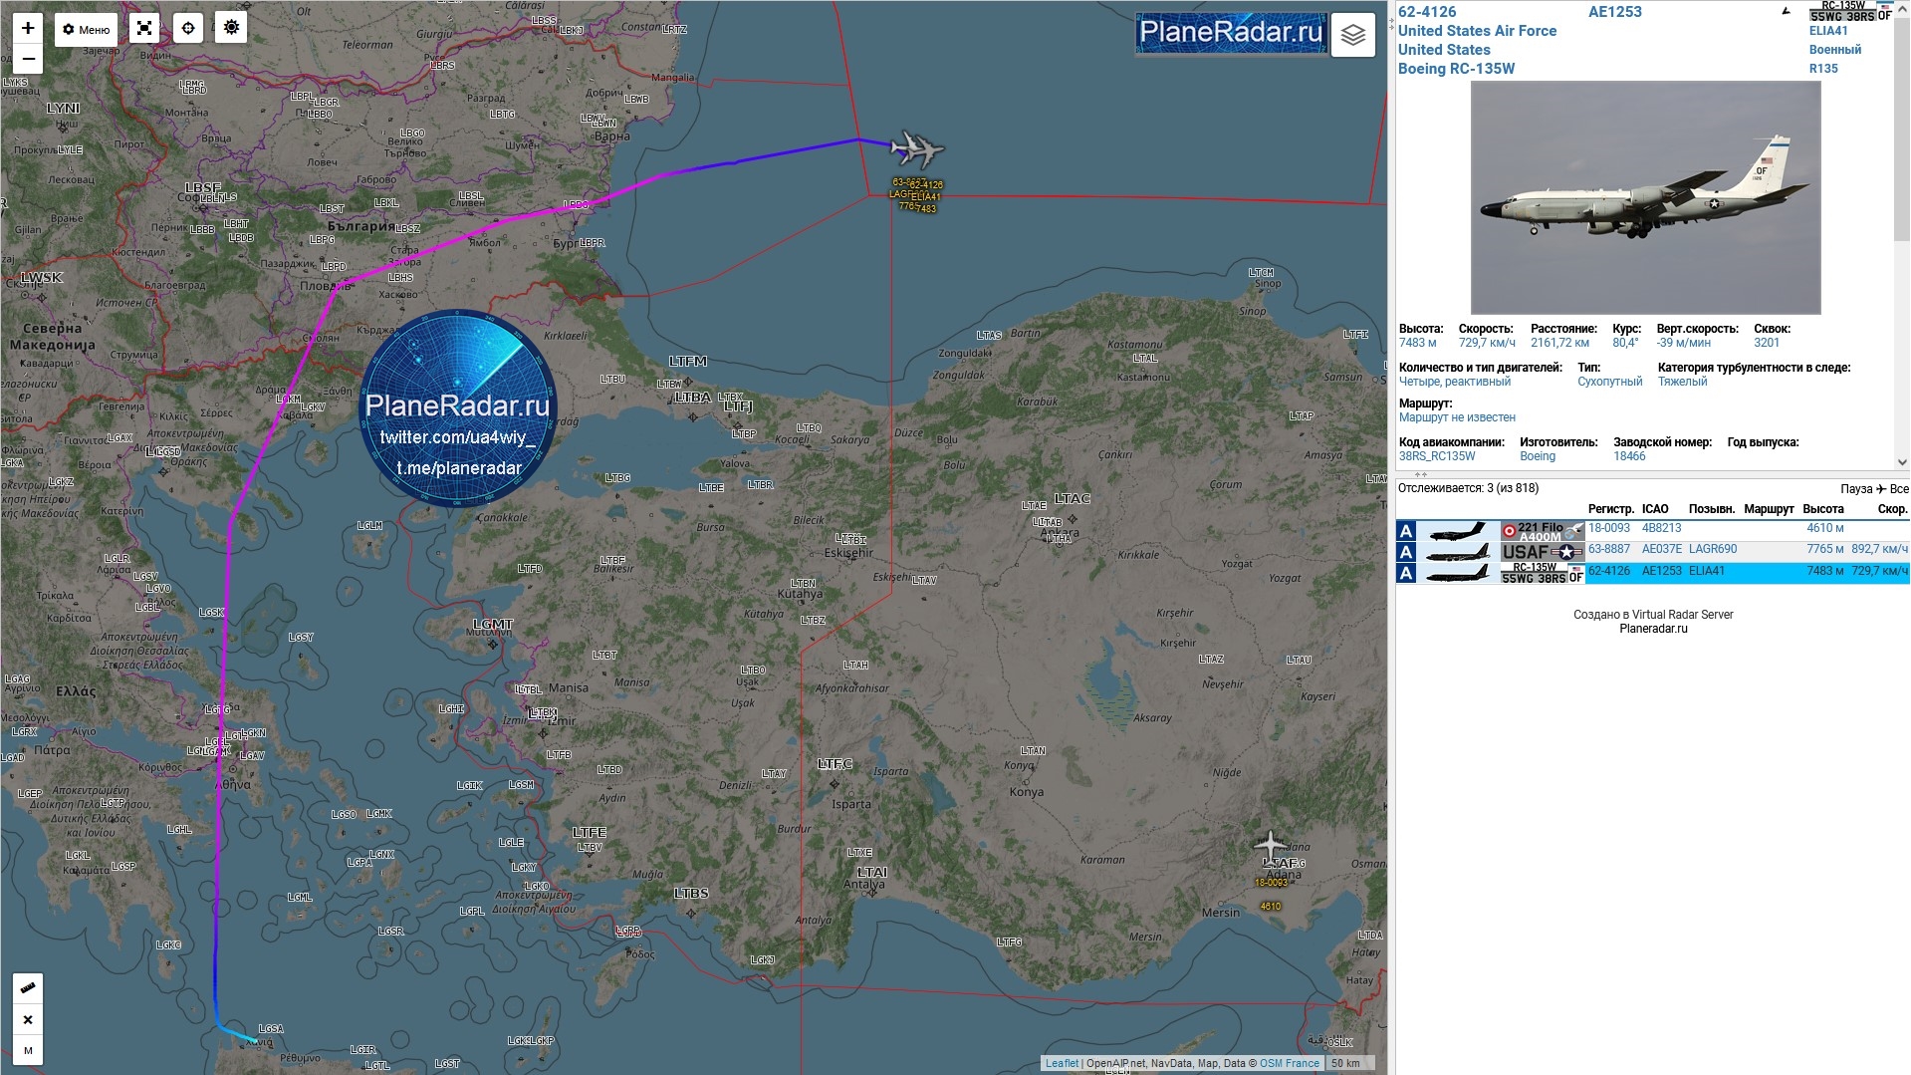
Task: Open the map layers selector
Action: (1352, 35)
